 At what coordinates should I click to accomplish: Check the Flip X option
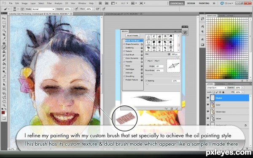[146, 61]
